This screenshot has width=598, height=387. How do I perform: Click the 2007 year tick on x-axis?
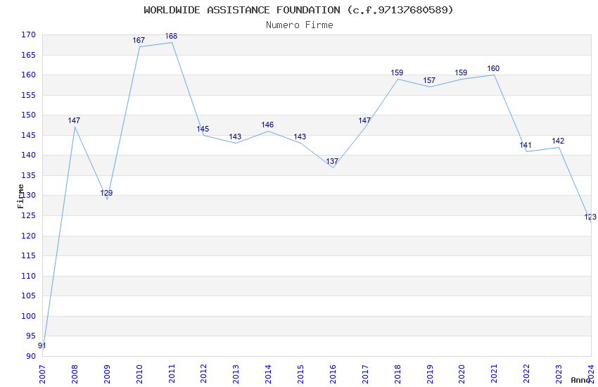tap(42, 374)
